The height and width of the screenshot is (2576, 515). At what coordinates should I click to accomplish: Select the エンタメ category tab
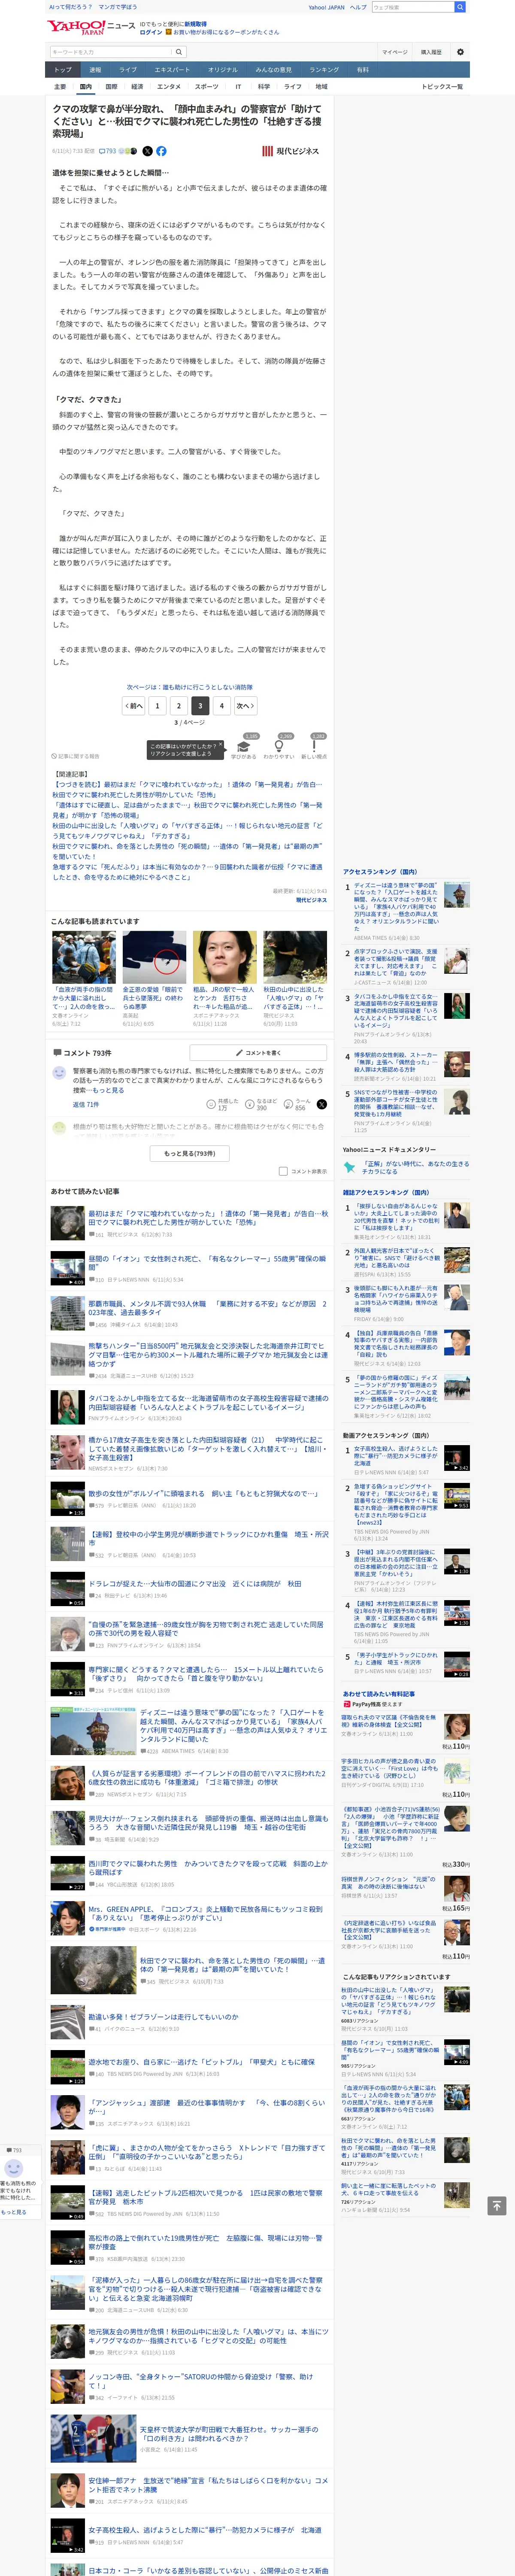169,87
